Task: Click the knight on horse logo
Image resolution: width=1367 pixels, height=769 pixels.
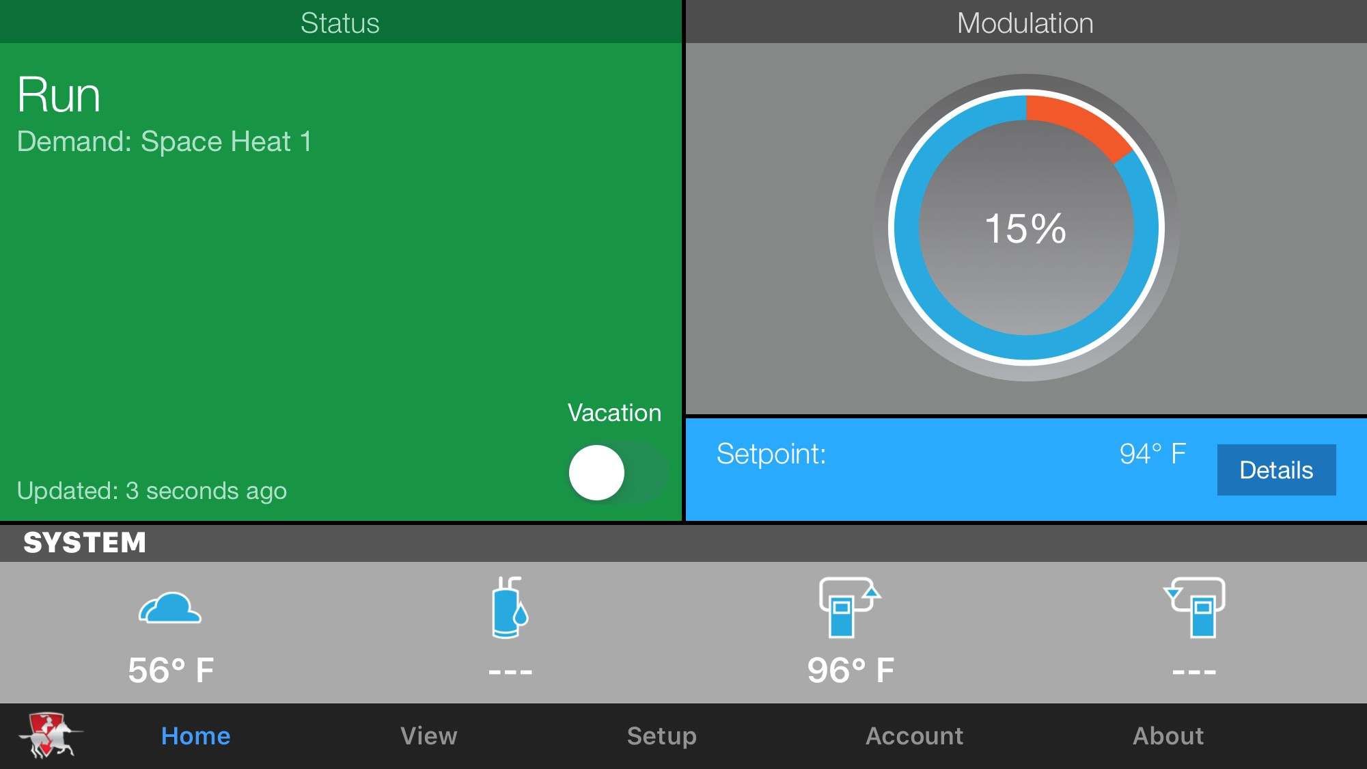Action: tap(49, 736)
